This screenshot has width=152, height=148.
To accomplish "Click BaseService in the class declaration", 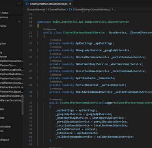I will click(118, 33).
